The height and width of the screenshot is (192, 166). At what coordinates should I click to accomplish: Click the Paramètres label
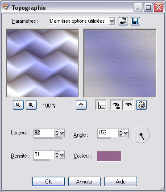(x=25, y=21)
